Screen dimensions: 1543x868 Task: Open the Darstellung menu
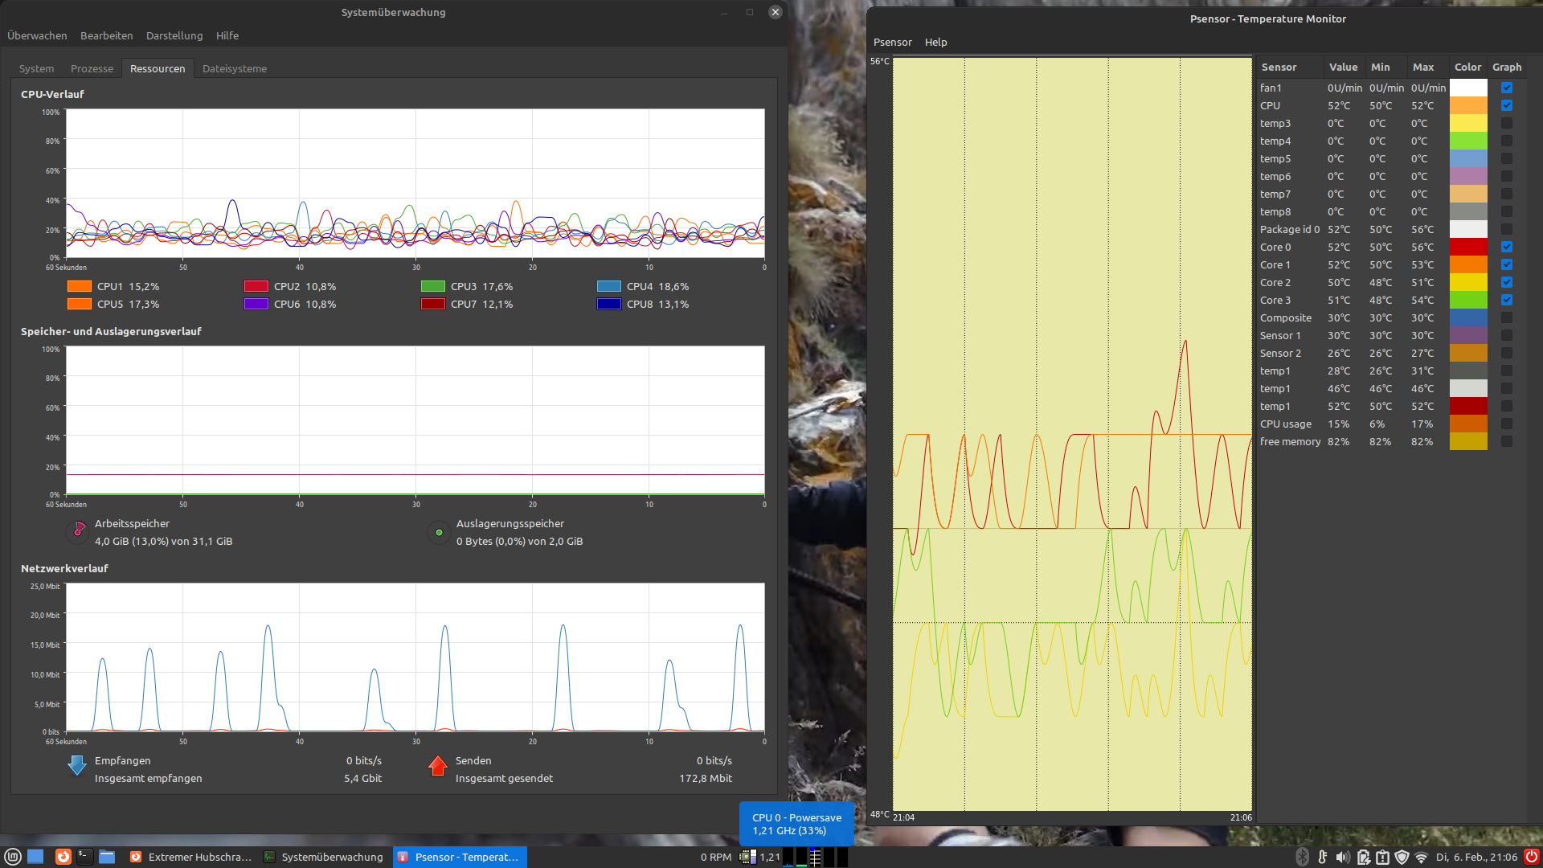(x=174, y=35)
